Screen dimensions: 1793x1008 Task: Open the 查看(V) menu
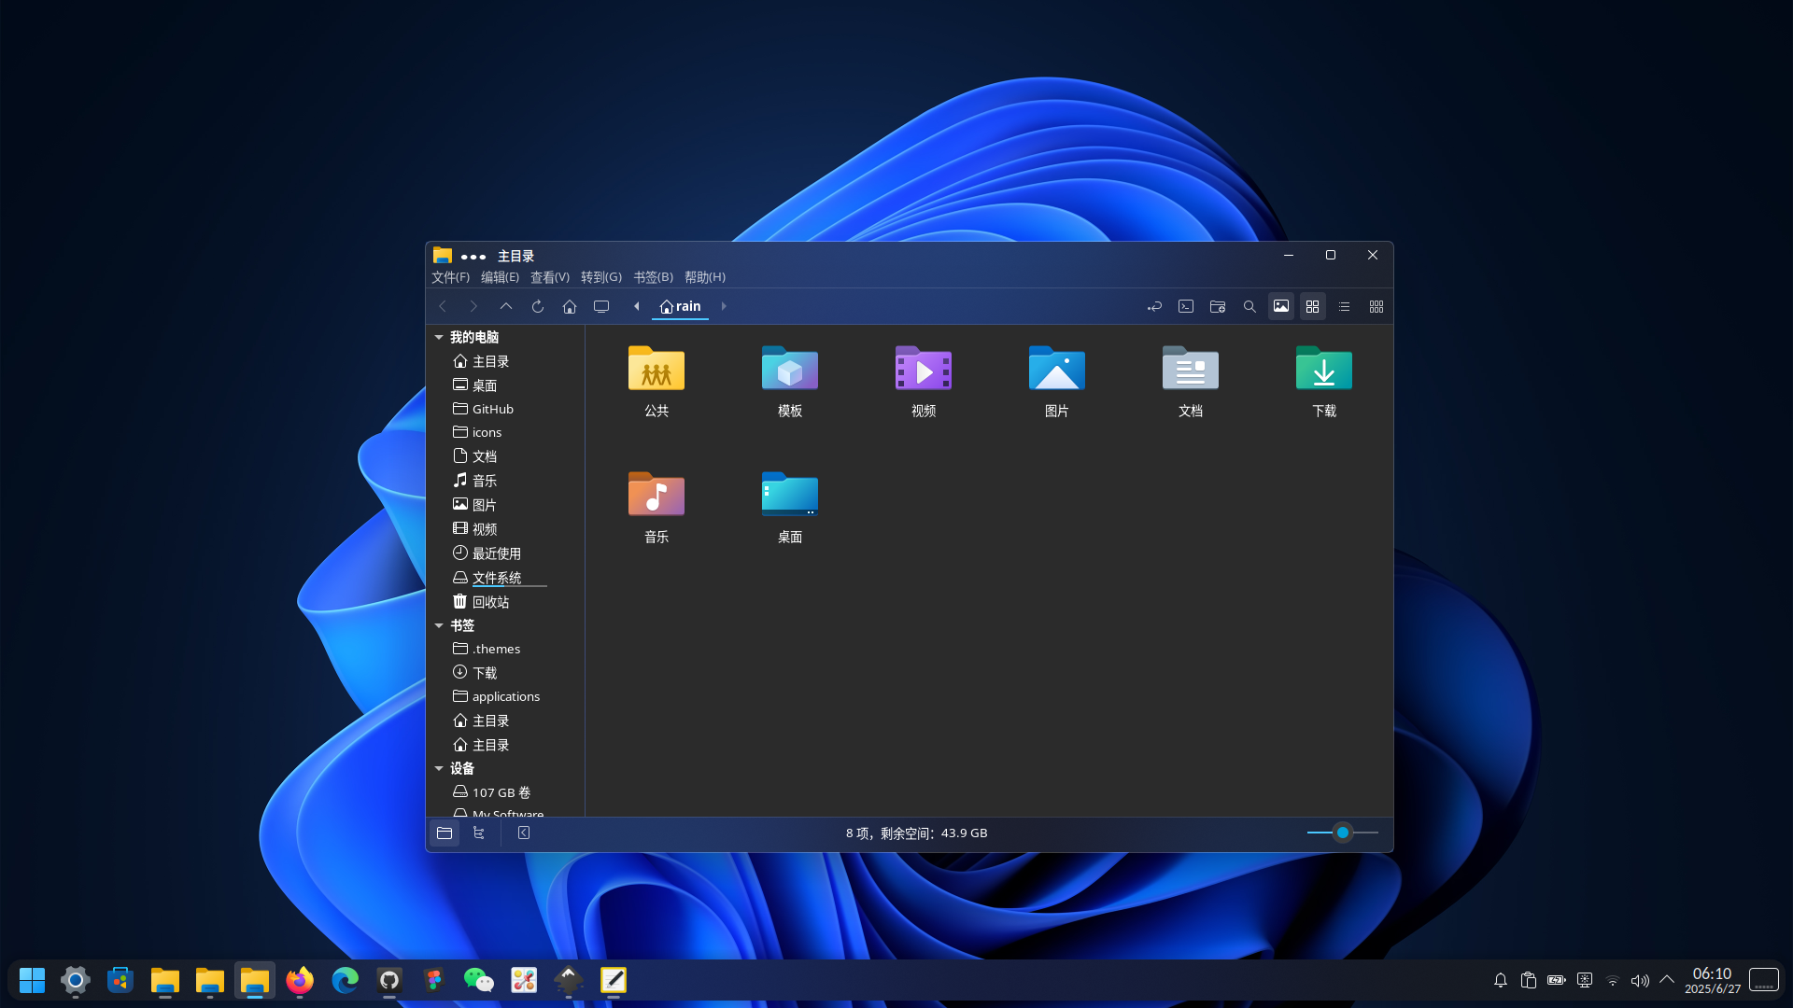549,276
